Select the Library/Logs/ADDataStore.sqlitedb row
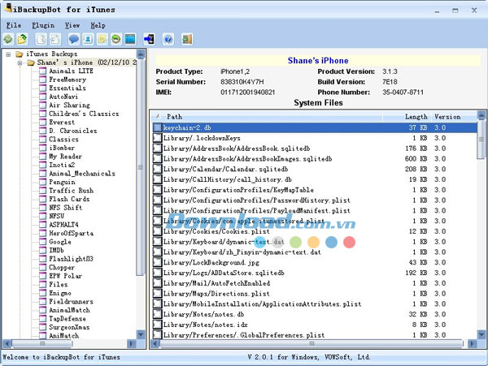488x366 pixels. click(x=315, y=273)
